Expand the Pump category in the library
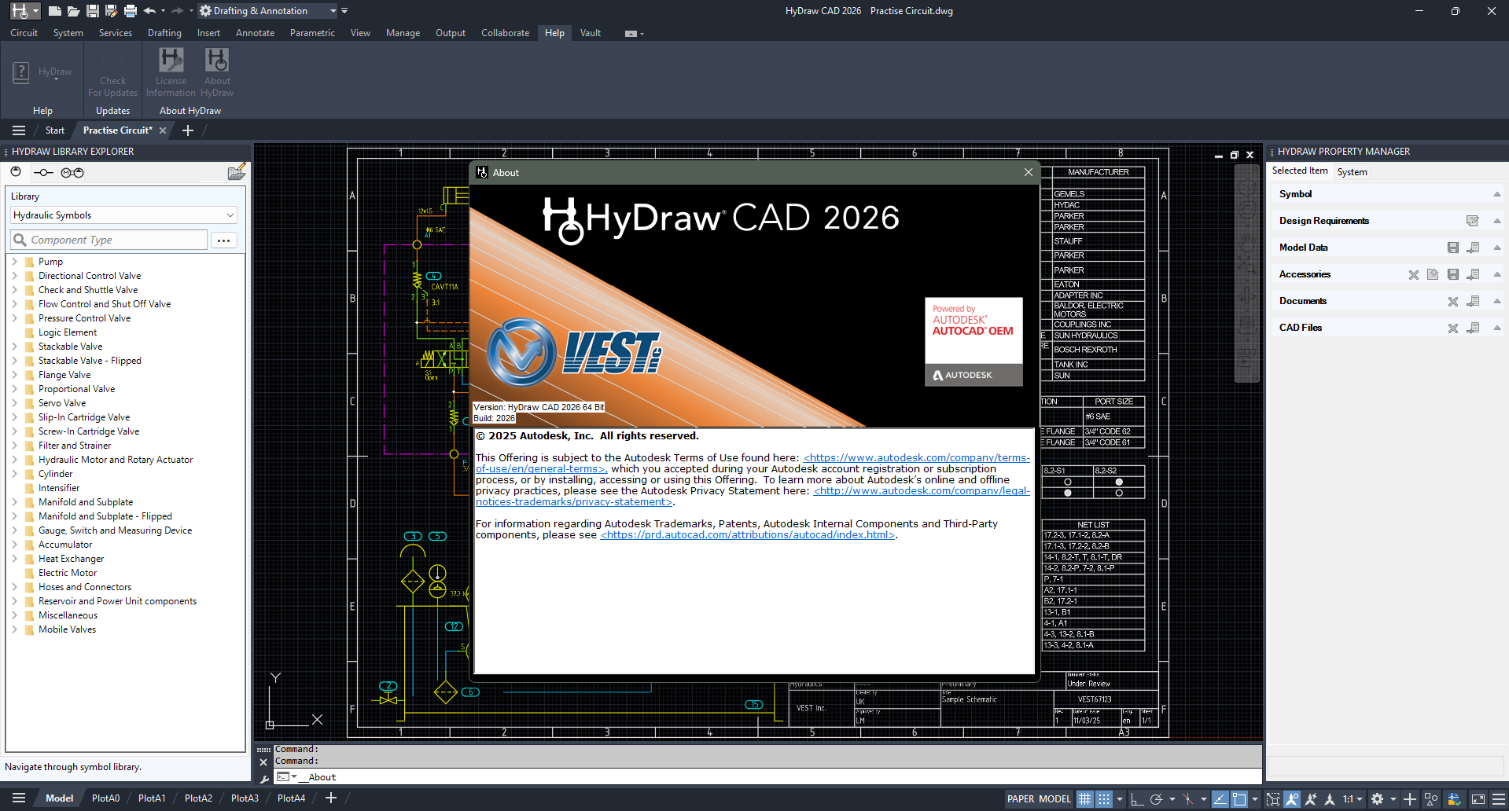This screenshot has width=1509, height=811. pyautogui.click(x=15, y=261)
